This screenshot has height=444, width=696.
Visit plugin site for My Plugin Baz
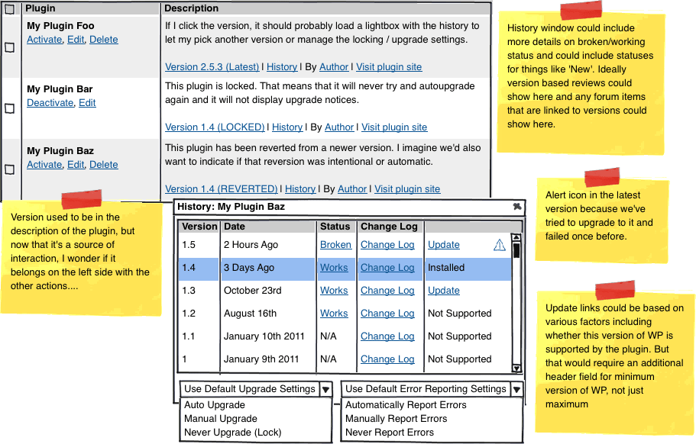pyautogui.click(x=407, y=188)
